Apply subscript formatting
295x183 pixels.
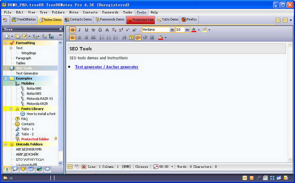pos(114,30)
